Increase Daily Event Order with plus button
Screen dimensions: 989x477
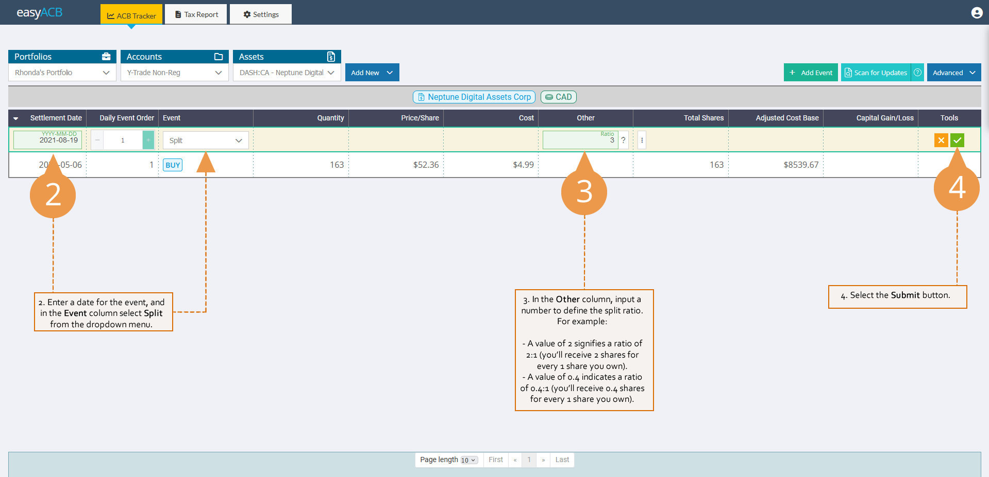click(x=148, y=140)
